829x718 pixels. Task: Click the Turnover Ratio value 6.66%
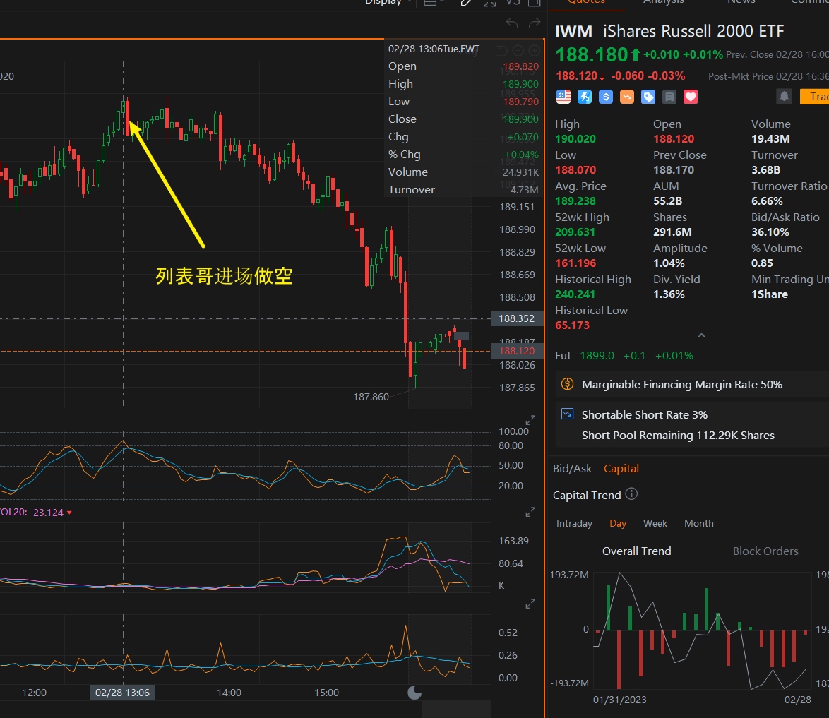(x=767, y=201)
